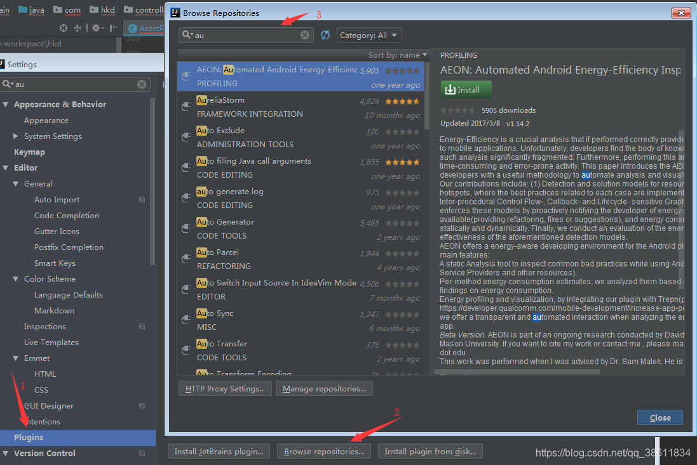Click the reload plugin list icon
Viewport: 697px width, 465px height.
(325, 35)
